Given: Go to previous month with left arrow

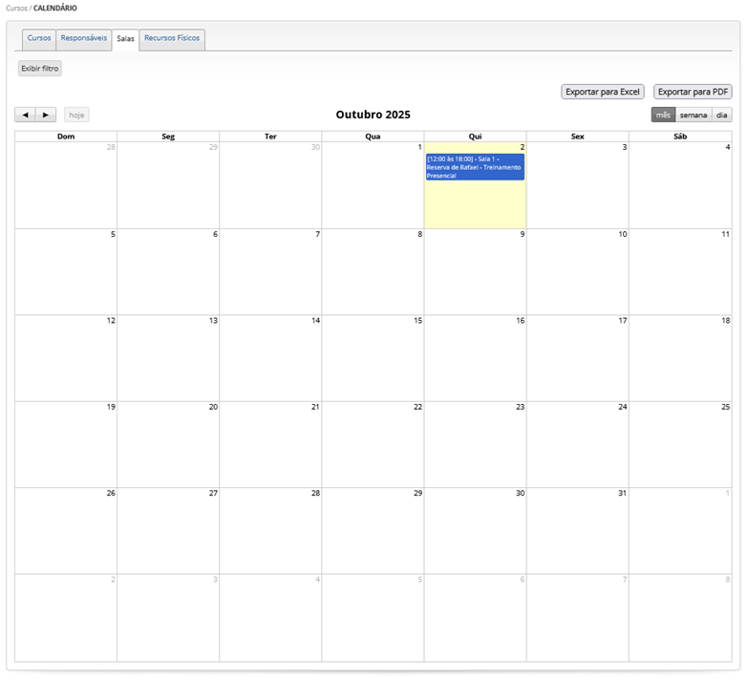Looking at the screenshot, I should tap(25, 115).
